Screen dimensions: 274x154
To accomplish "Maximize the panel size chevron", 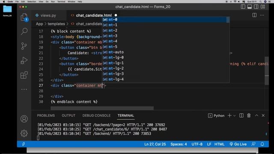I will (256, 115).
